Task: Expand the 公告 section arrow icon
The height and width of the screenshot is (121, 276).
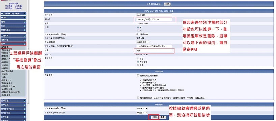Action: pos(25,26)
